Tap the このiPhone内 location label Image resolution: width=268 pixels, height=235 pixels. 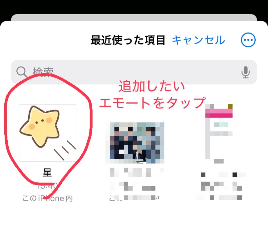[x=47, y=198]
